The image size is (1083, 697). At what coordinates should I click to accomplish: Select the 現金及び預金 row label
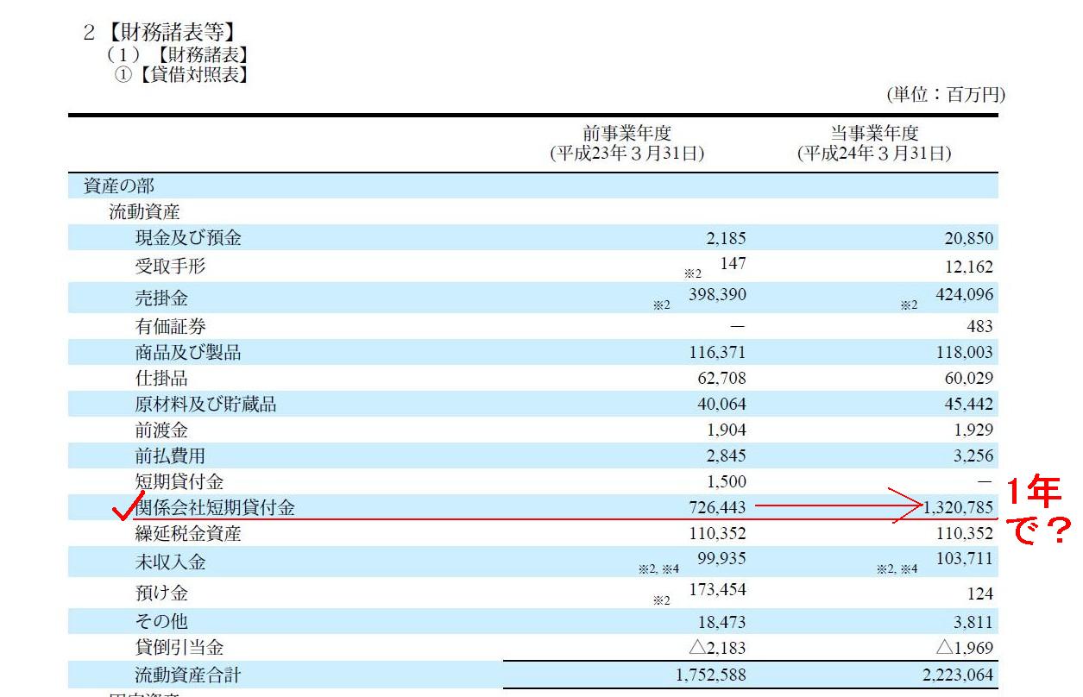(188, 238)
